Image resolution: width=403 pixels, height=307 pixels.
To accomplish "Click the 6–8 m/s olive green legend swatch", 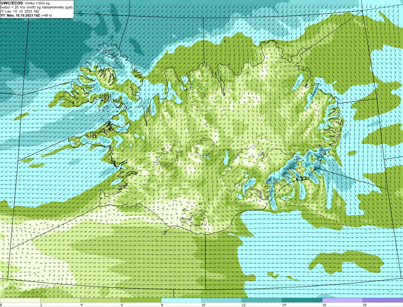I will [x=141, y=300].
